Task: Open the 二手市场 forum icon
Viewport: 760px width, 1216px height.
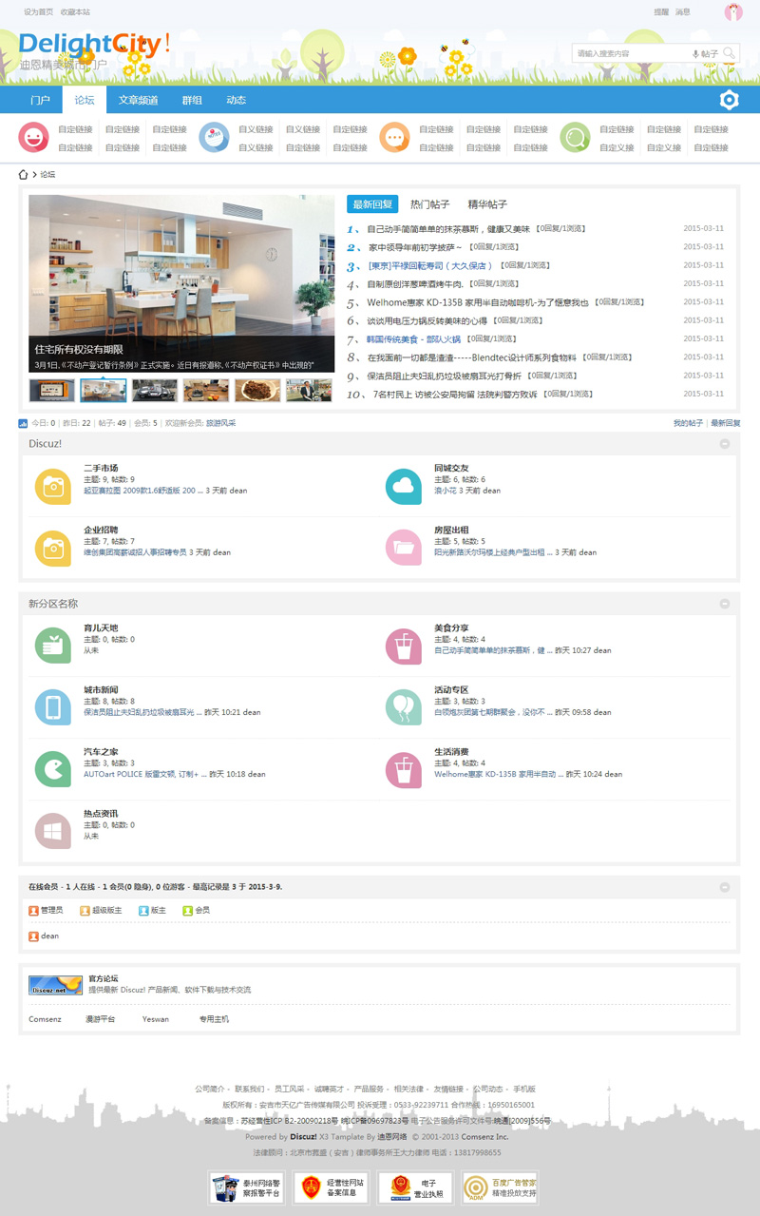Action: point(53,486)
